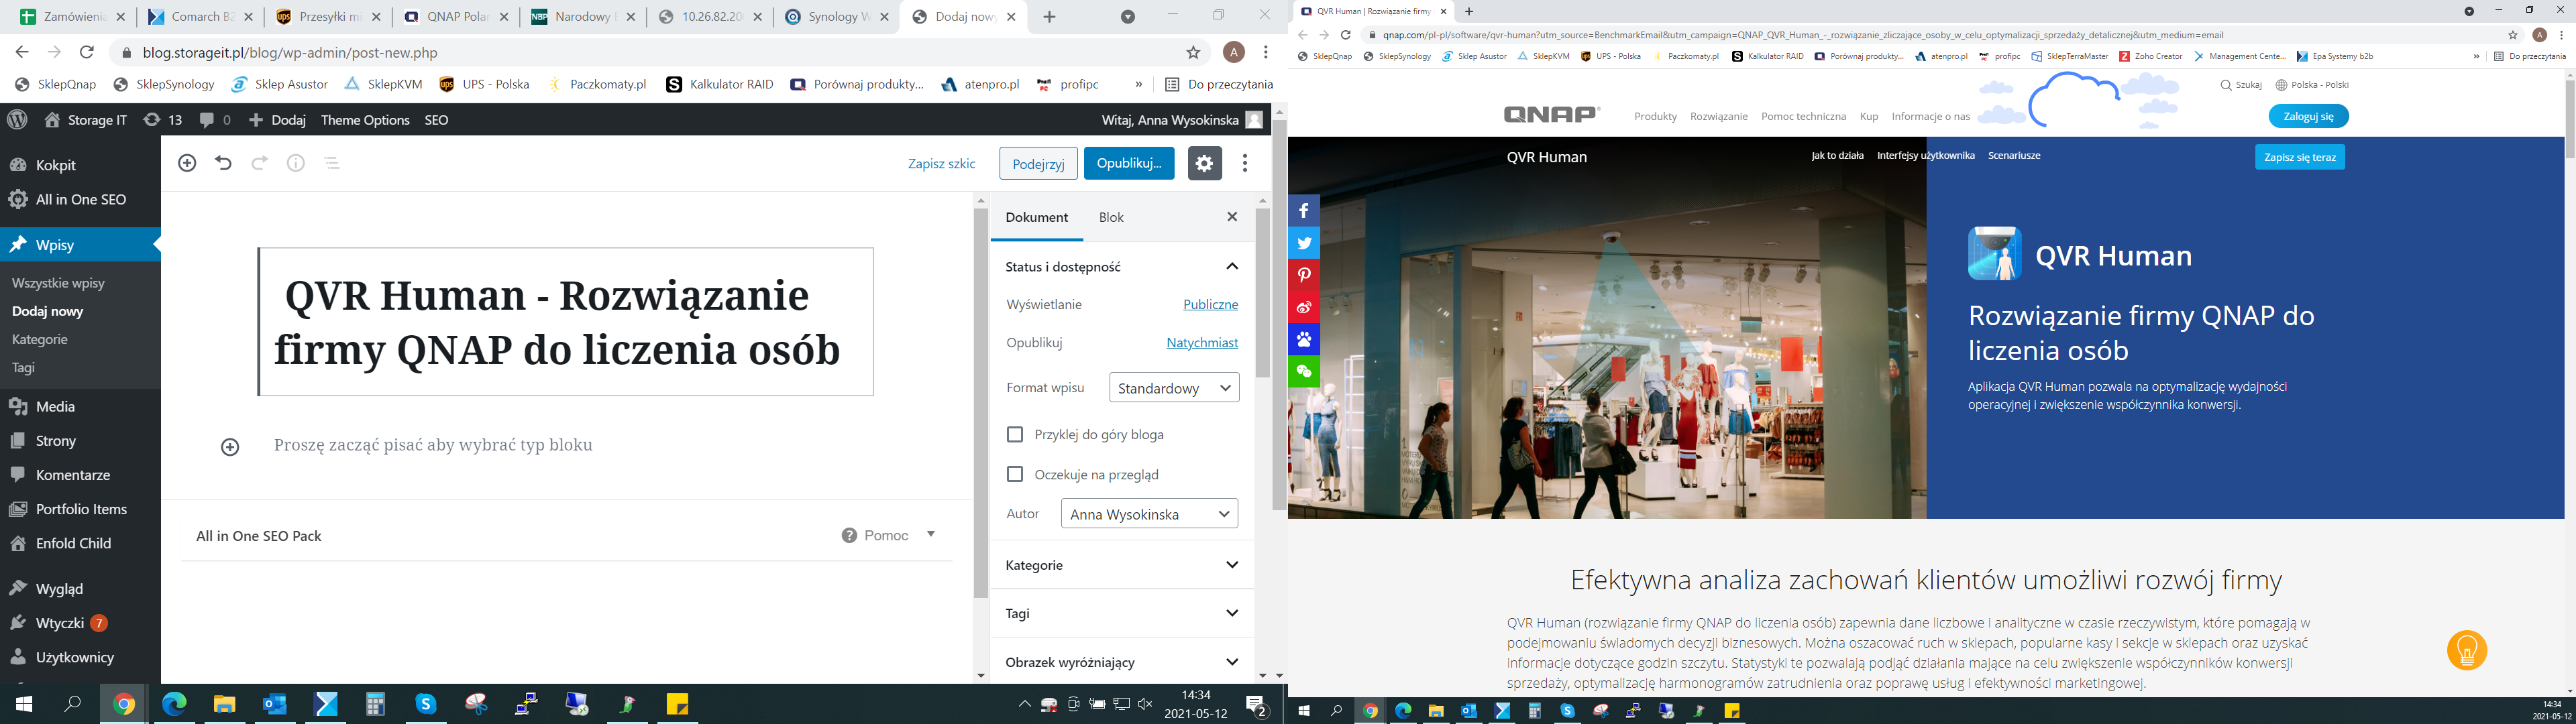Open Polska - Polski language selector
This screenshot has width=2576, height=724.
click(2312, 85)
